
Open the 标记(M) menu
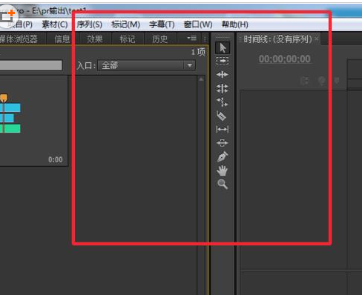click(125, 24)
